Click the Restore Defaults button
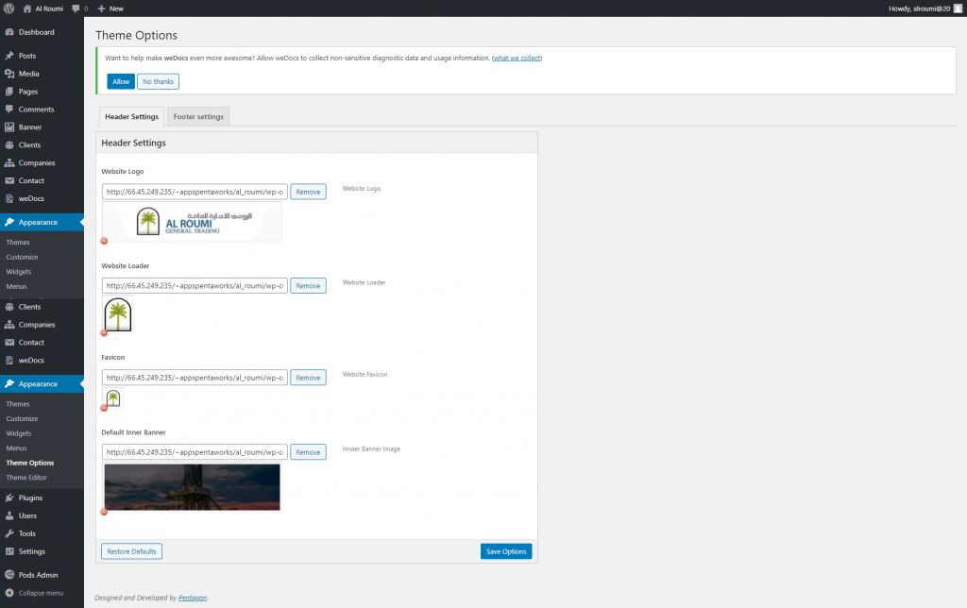967x608 pixels. 132,551
